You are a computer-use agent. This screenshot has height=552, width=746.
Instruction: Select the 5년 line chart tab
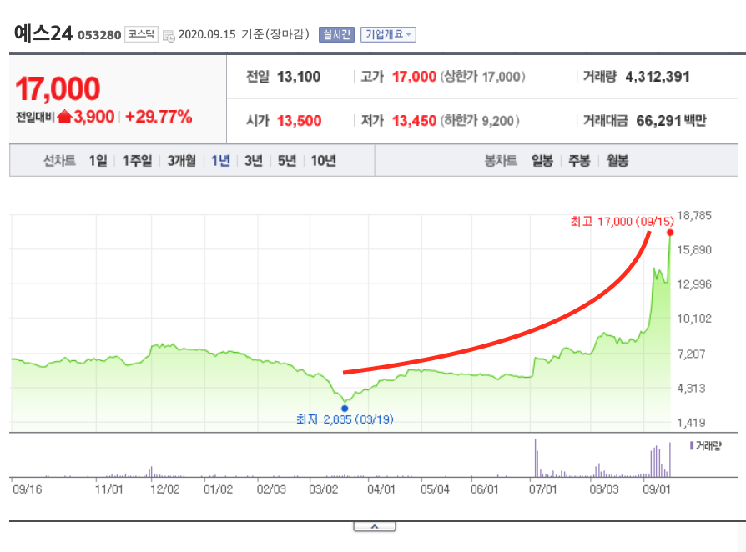tap(287, 161)
